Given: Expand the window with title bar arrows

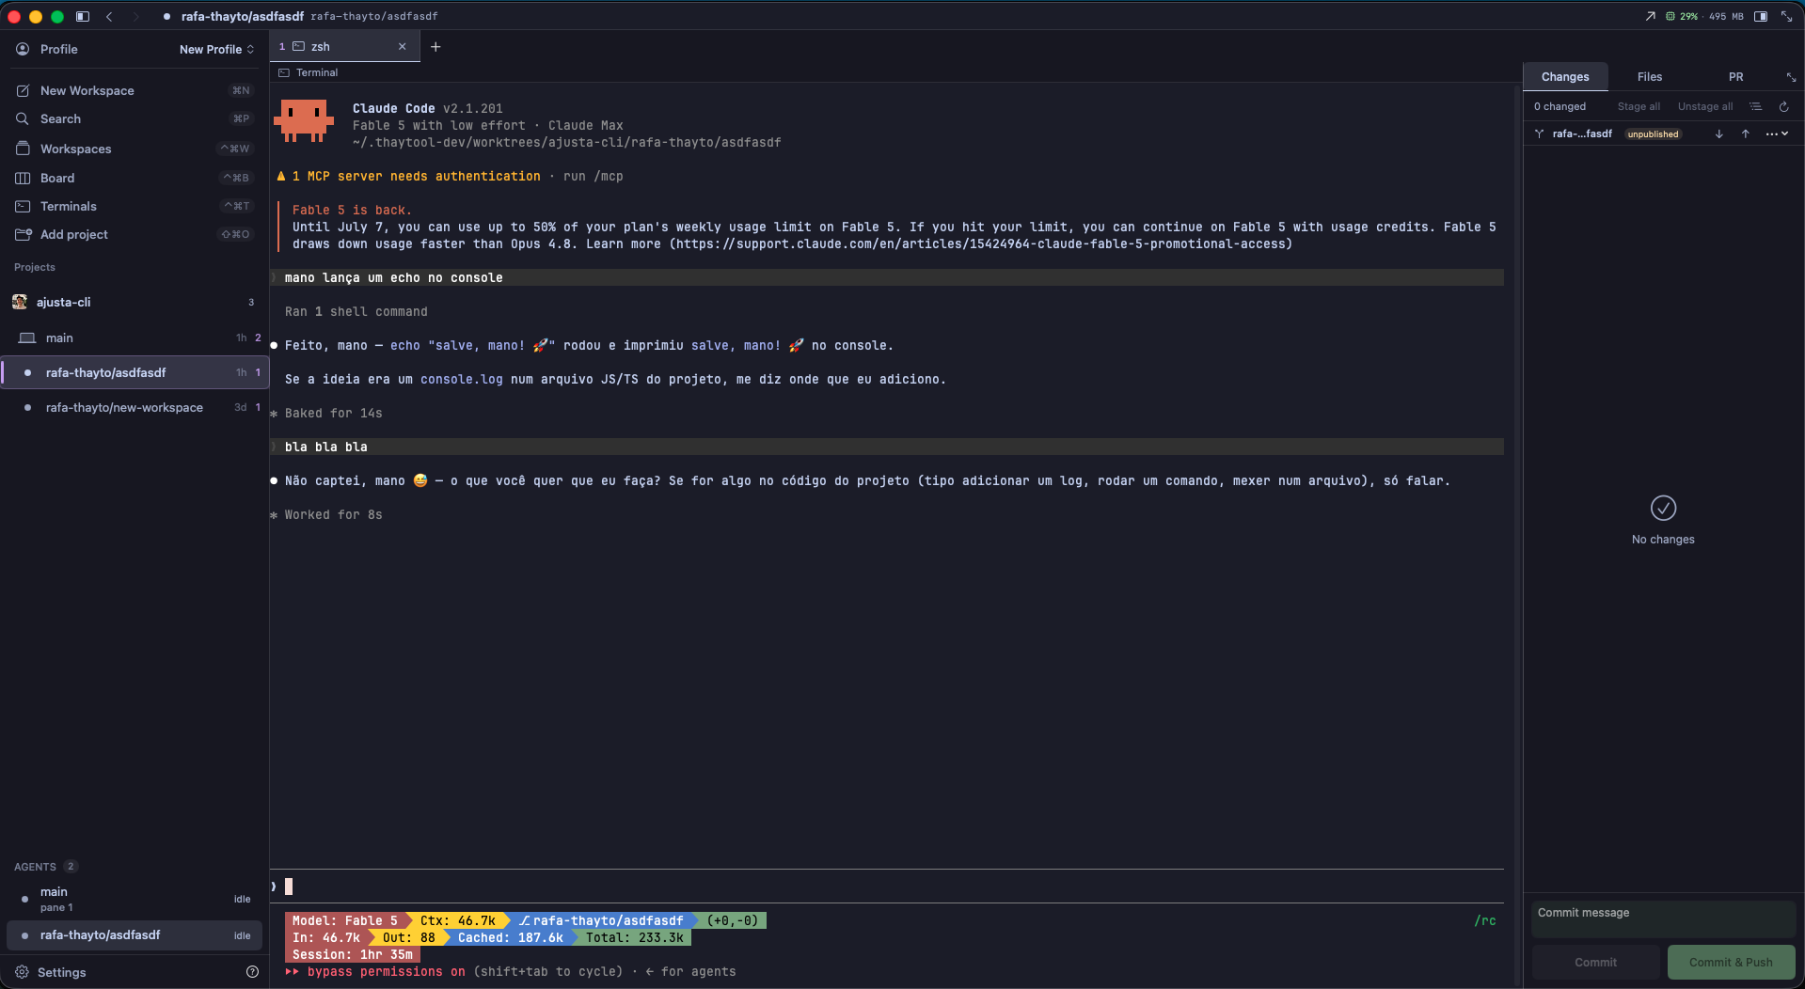Looking at the screenshot, I should [x=1786, y=16].
